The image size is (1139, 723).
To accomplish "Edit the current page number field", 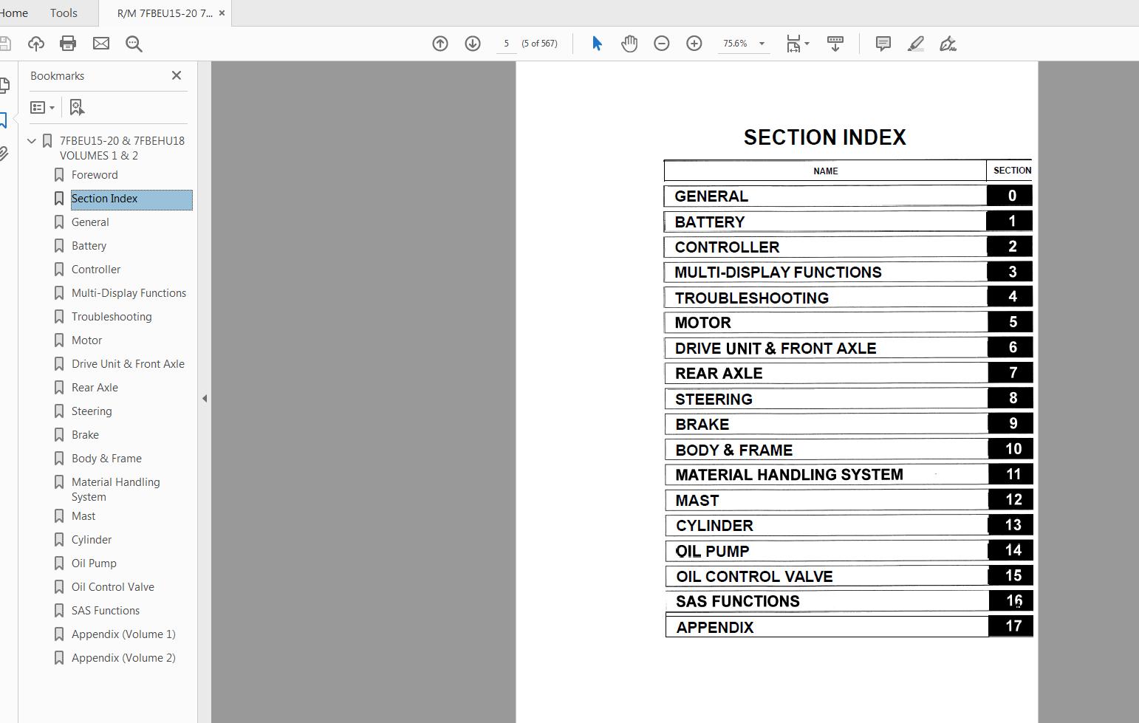I will (x=505, y=44).
